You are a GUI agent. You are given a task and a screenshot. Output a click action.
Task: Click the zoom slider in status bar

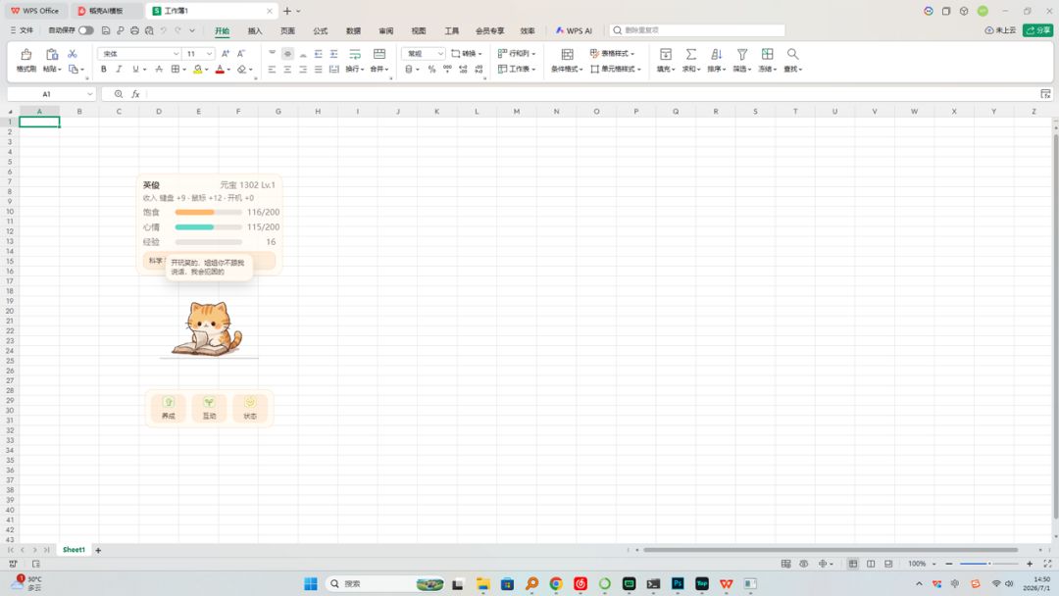click(x=988, y=564)
